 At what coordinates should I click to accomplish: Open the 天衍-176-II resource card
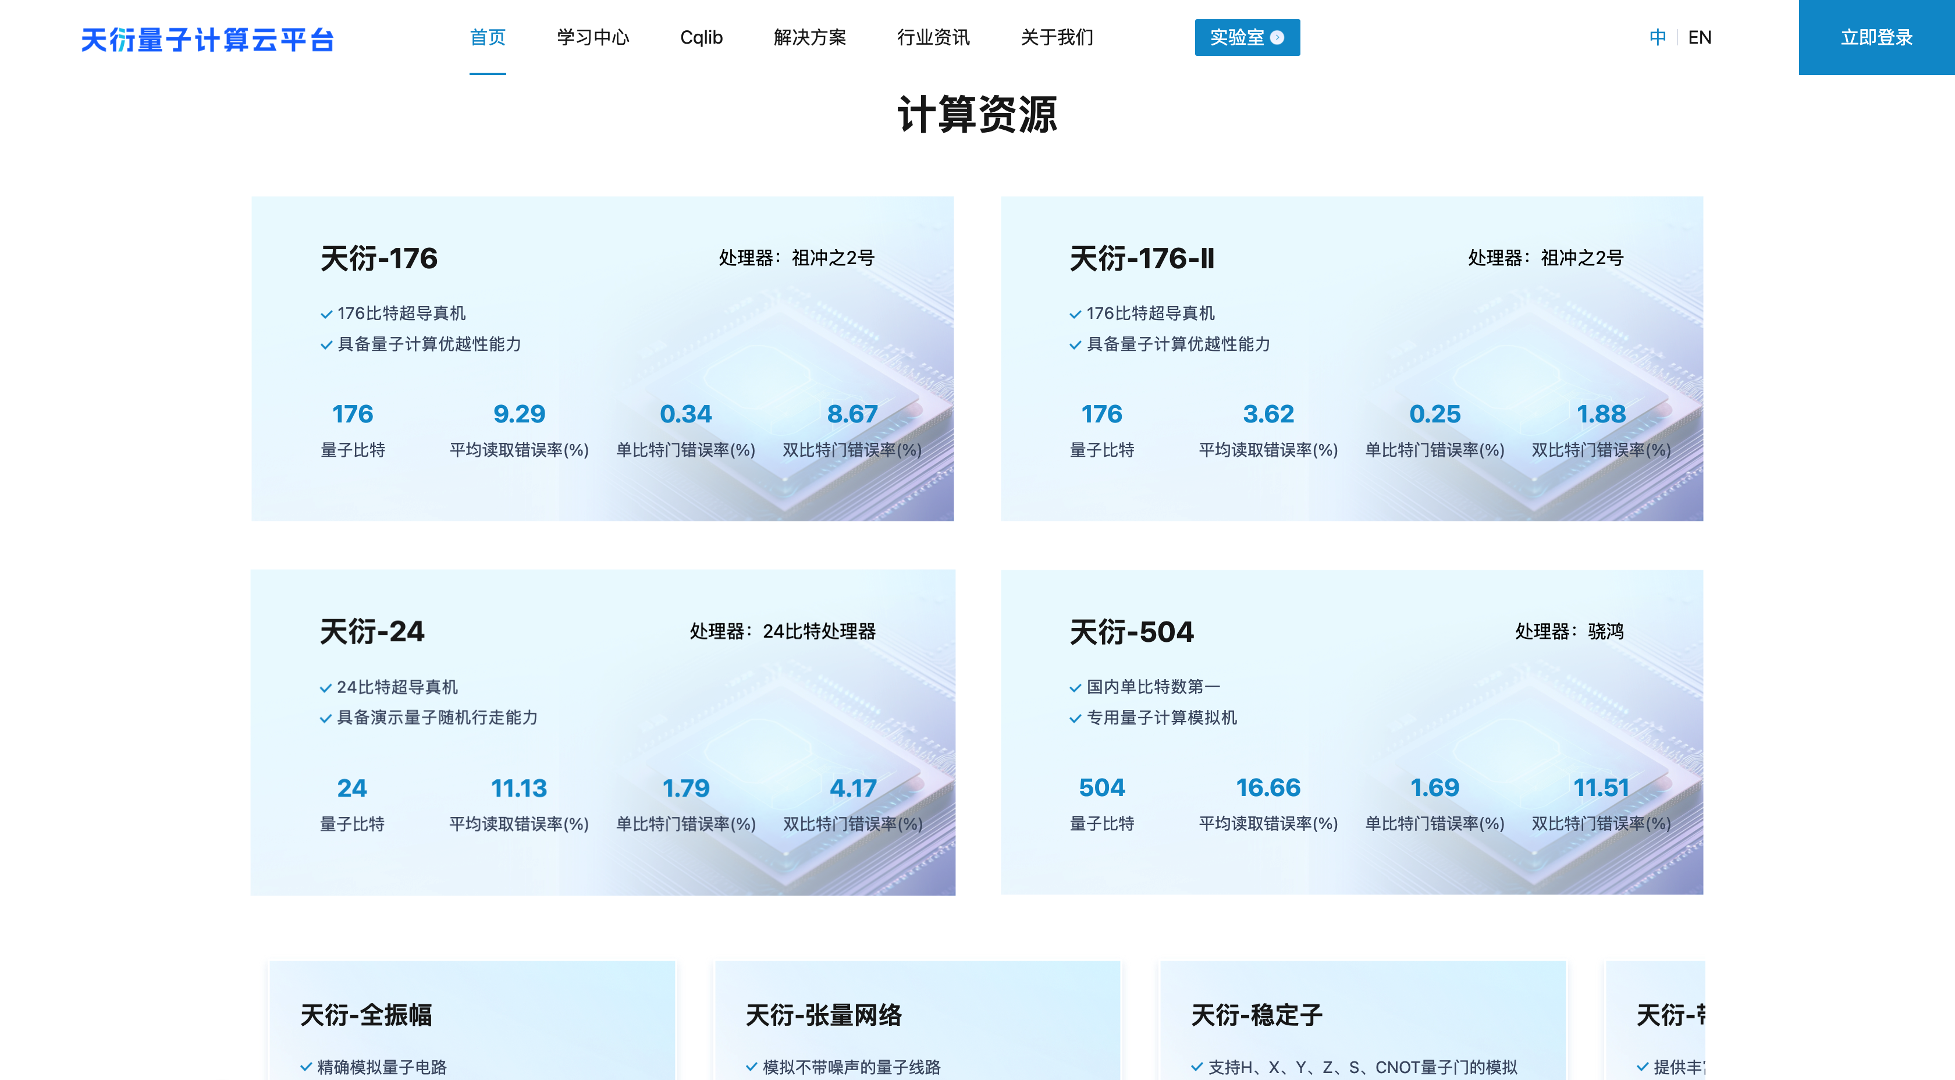pos(1351,358)
